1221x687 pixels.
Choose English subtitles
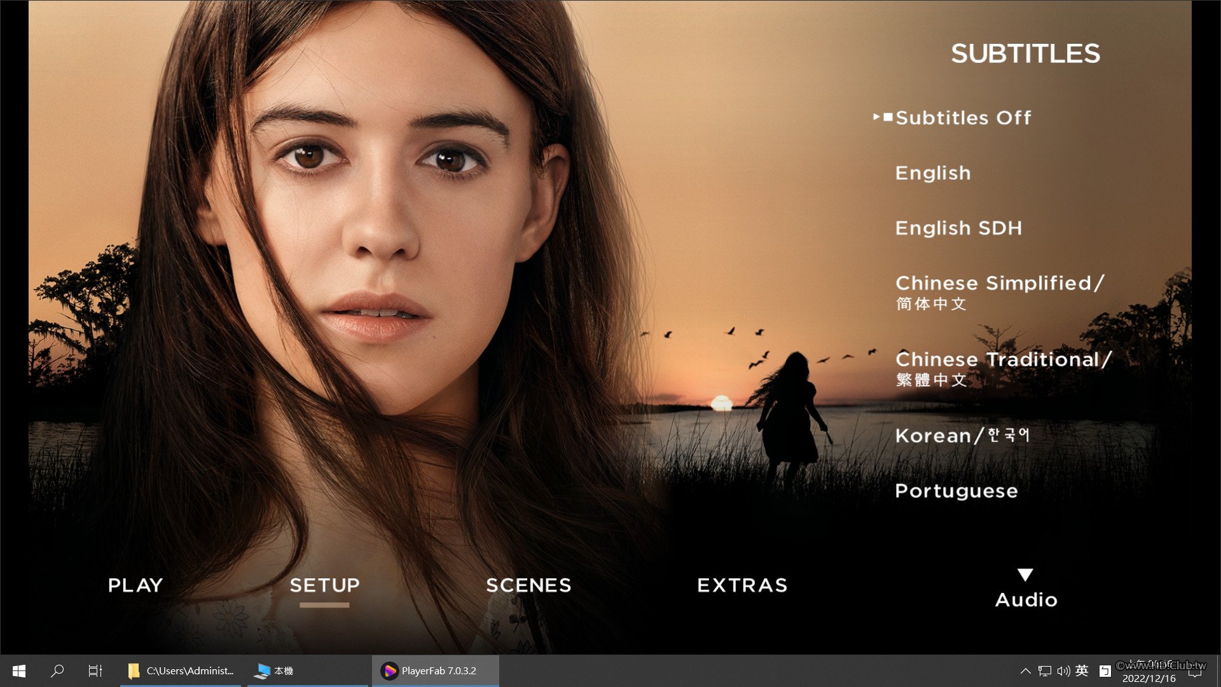click(932, 173)
